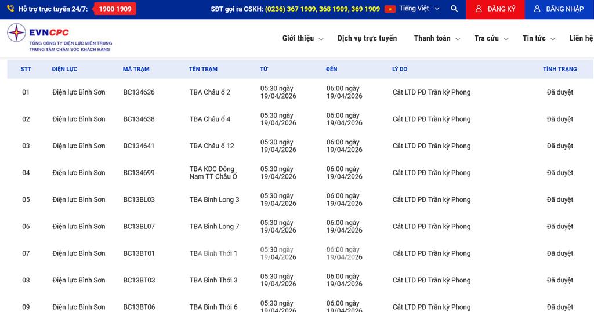Click the user icon in ĐĂNG NHẬP
Image resolution: width=594 pixels, height=312 pixels.
pyautogui.click(x=537, y=9)
